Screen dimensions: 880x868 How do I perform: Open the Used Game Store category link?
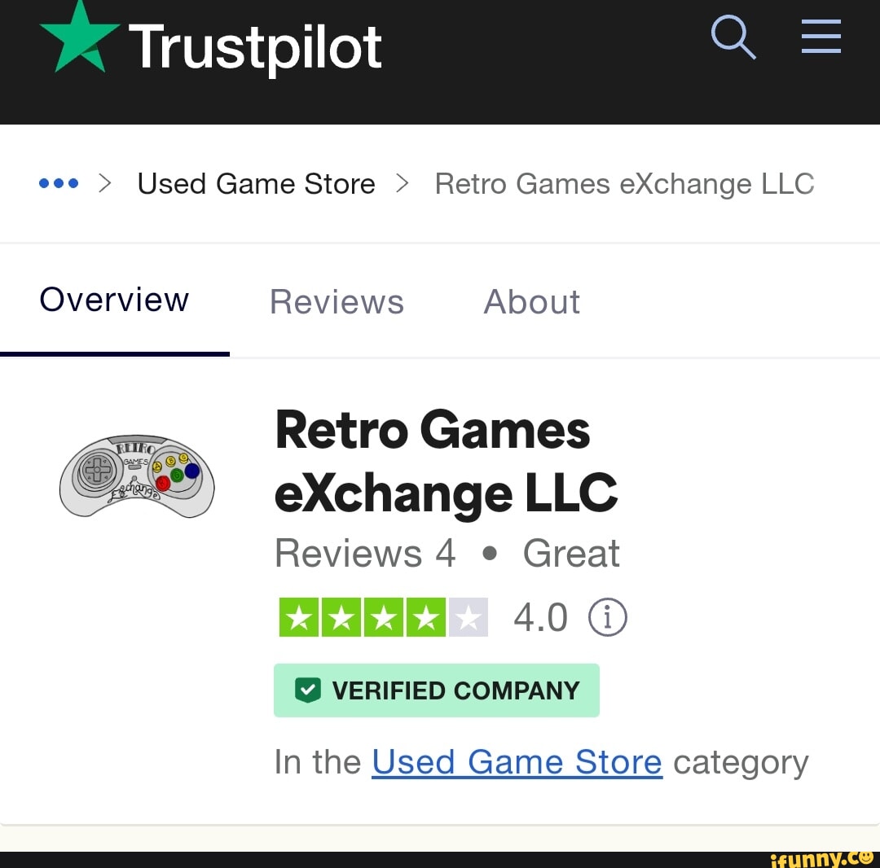click(517, 761)
